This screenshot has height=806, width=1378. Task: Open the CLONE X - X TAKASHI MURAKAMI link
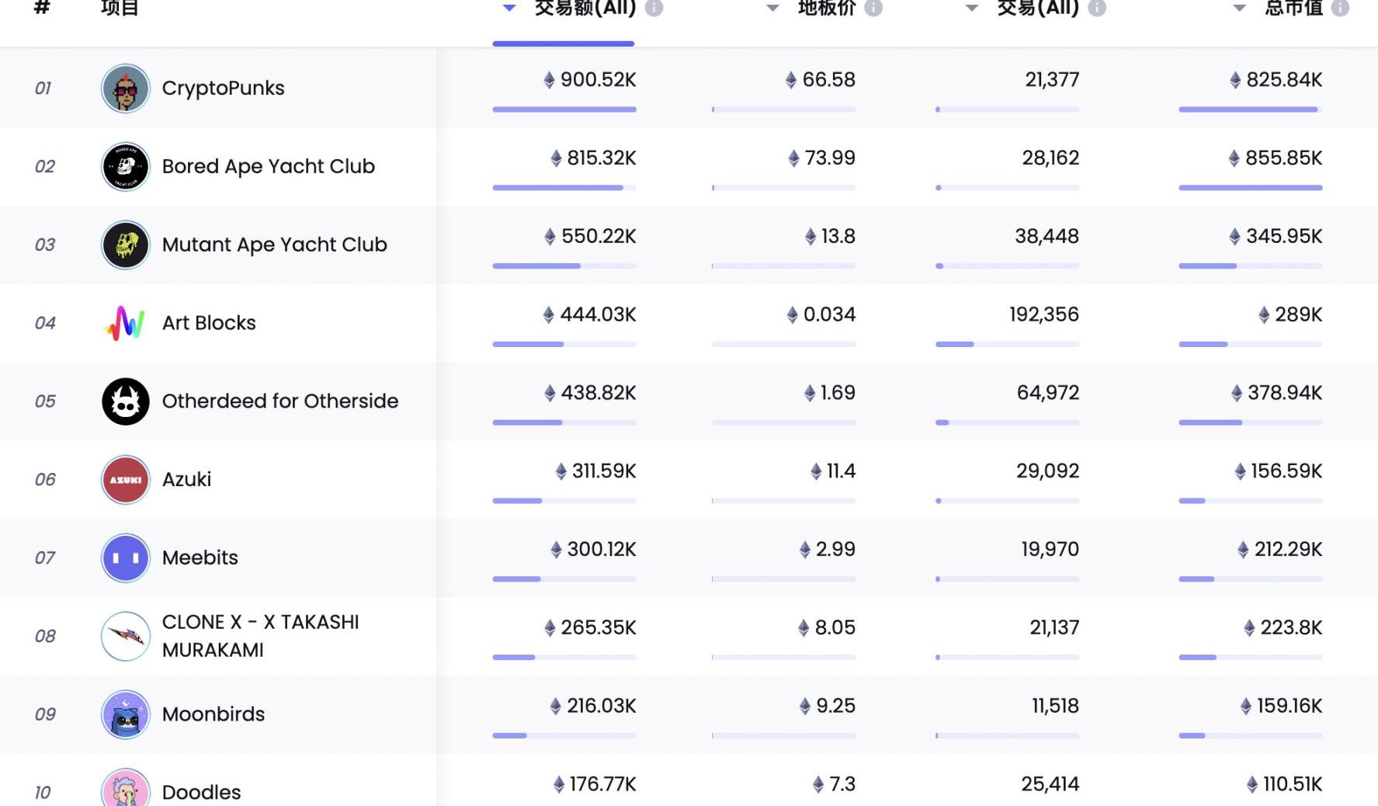(260, 636)
